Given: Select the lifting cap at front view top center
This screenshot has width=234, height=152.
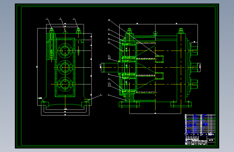Looking at the screenshot, I should (x=65, y=32).
